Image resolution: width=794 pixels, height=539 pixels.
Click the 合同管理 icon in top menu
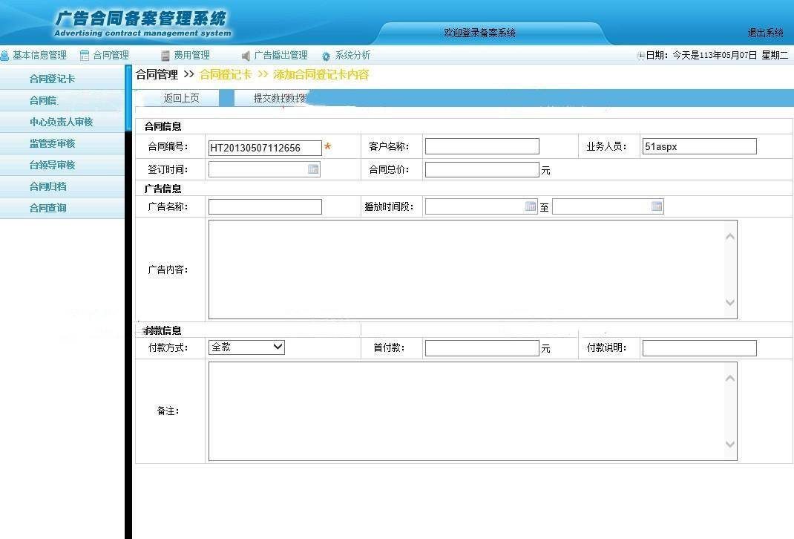[85, 56]
